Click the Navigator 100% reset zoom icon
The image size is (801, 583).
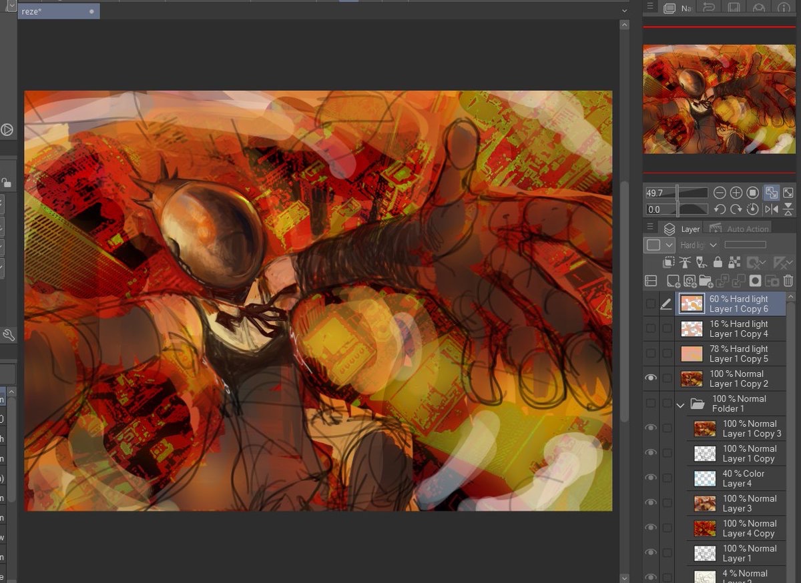coord(753,193)
